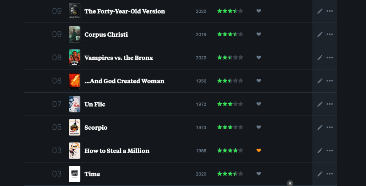Edit the How to Steal a Million entry

(x=320, y=150)
